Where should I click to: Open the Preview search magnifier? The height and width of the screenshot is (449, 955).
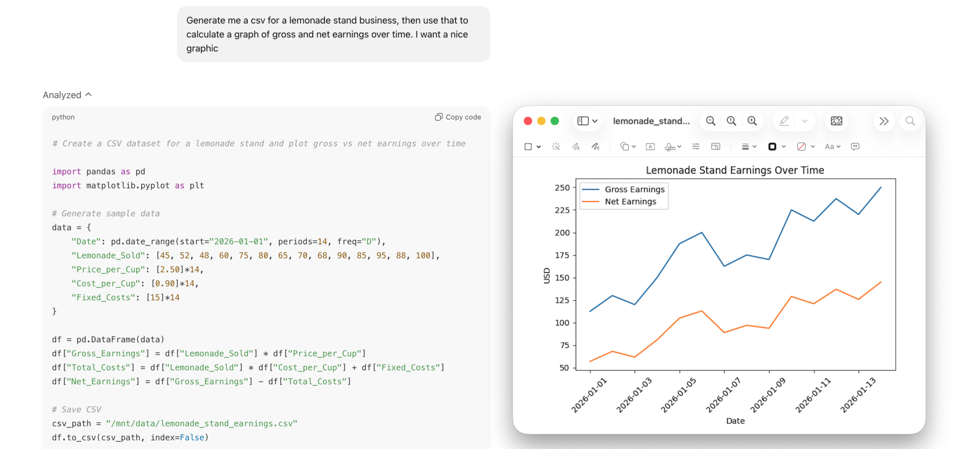(910, 121)
